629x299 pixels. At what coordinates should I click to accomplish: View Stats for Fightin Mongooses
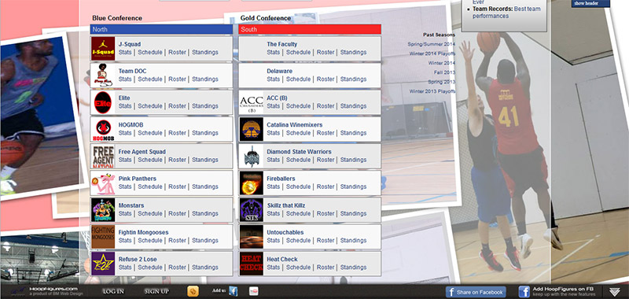125,241
